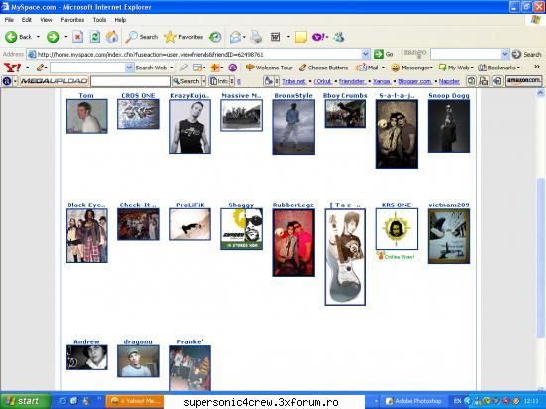Click the Mail envelope icon in toolbar

[x=235, y=37]
